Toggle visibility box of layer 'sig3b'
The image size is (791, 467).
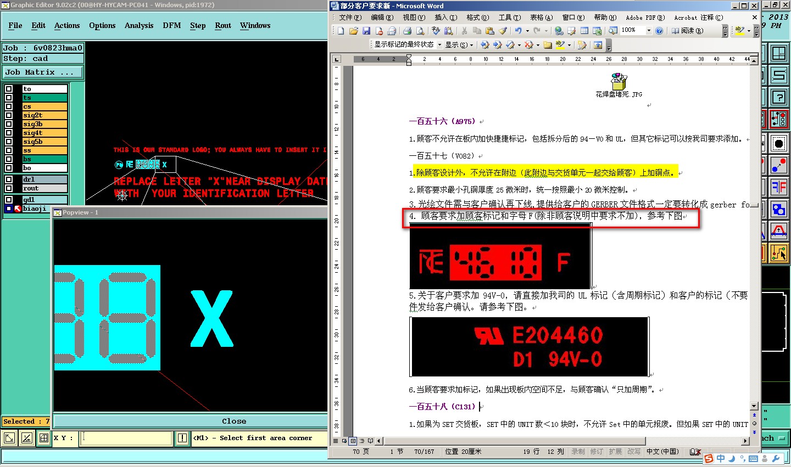tap(9, 124)
